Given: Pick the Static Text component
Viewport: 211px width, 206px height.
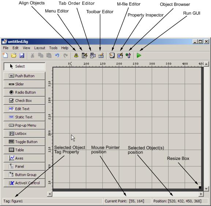Looking at the screenshot, I should [x=25, y=117].
